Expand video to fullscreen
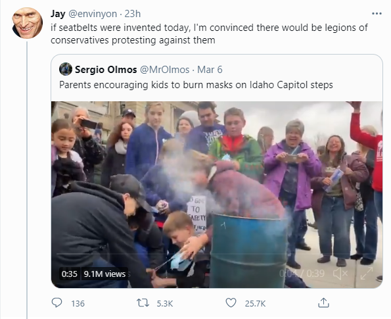Image resolution: width=391 pixels, height=319 pixels. pos(367,274)
